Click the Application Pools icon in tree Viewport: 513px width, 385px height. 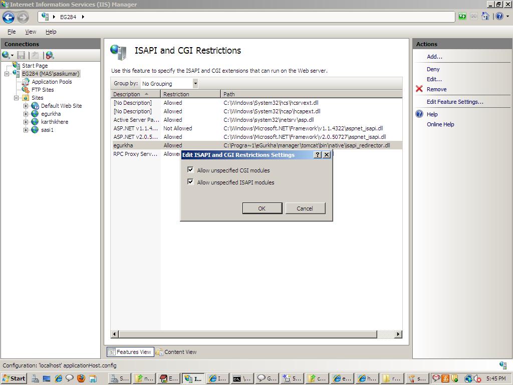[26, 82]
